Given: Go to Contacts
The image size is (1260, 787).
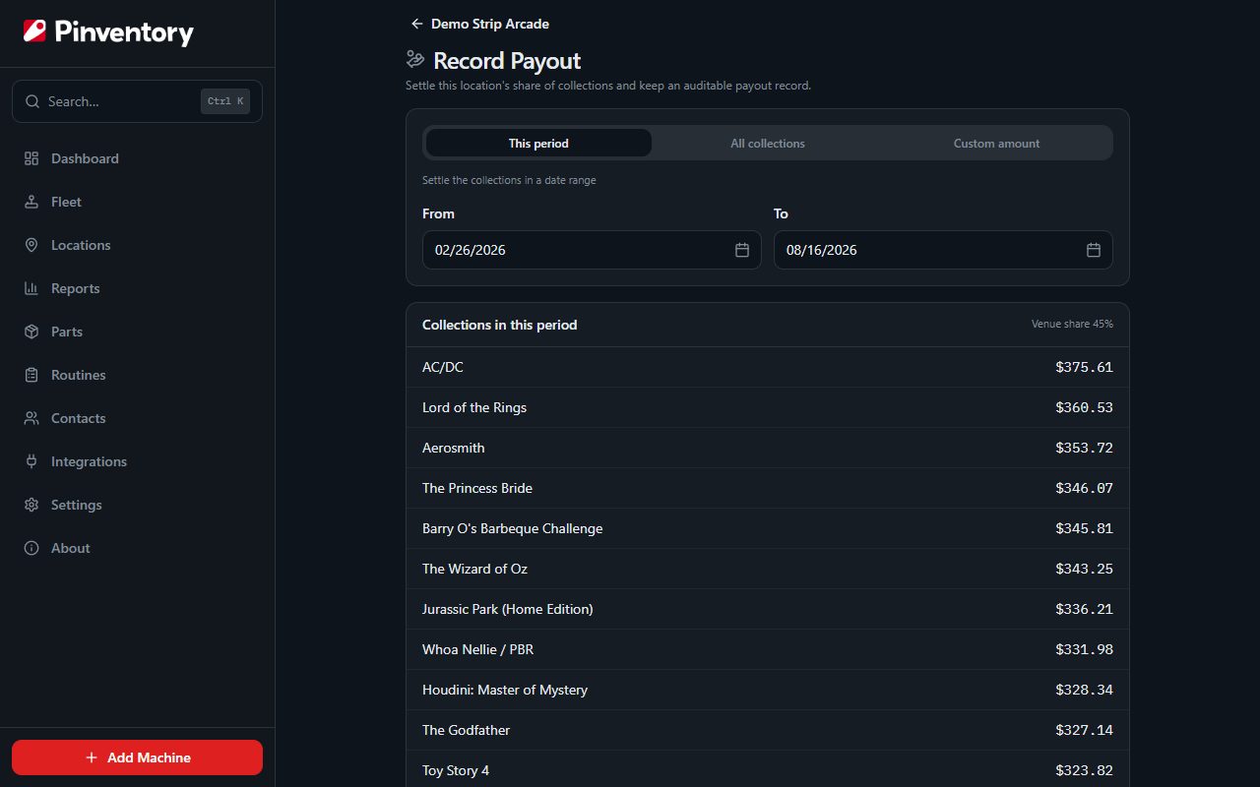Looking at the screenshot, I should tap(137, 418).
